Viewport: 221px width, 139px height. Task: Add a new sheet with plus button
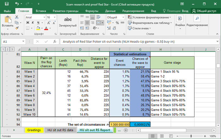[126, 130]
